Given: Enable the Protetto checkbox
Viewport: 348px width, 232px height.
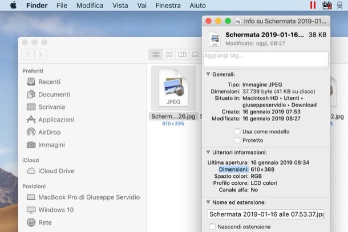Looking at the screenshot, I should pyautogui.click(x=237, y=140).
